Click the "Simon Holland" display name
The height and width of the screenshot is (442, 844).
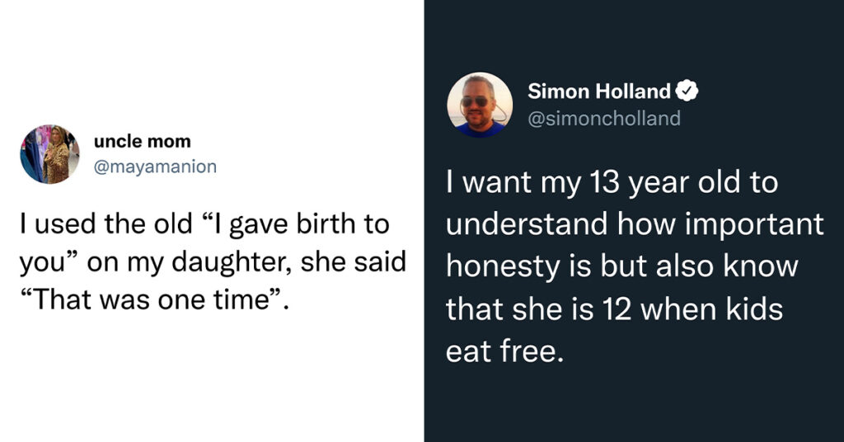coord(599,91)
